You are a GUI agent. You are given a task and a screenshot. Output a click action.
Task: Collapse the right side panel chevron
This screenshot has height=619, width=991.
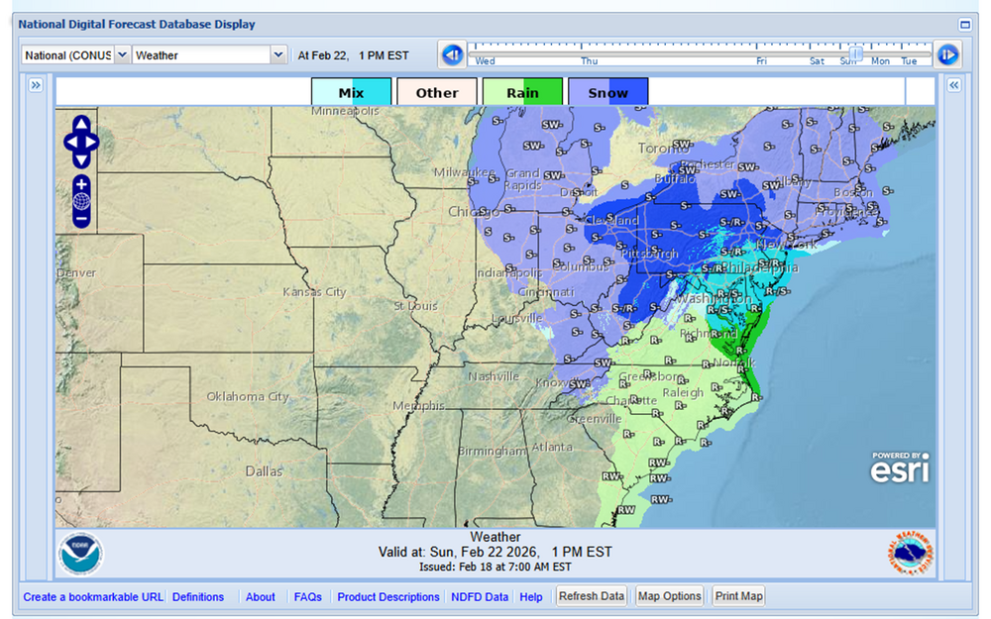953,86
